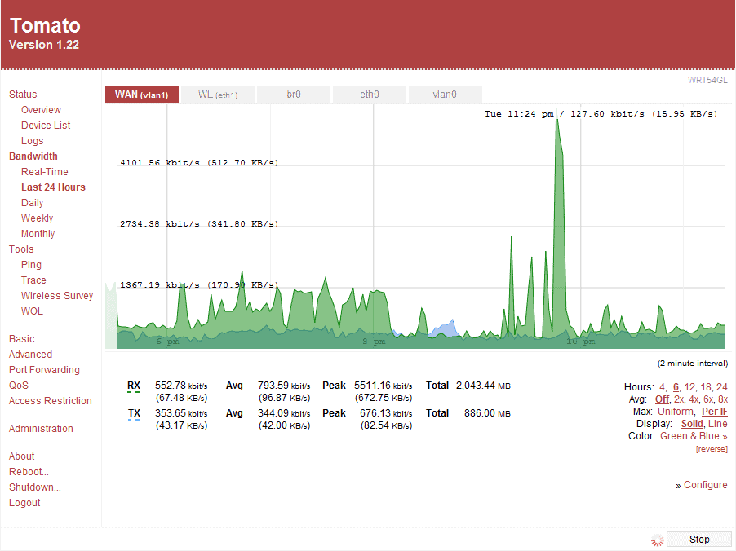Open Wireless Survey tool
Image resolution: width=736 pixels, height=551 pixels.
click(x=57, y=296)
